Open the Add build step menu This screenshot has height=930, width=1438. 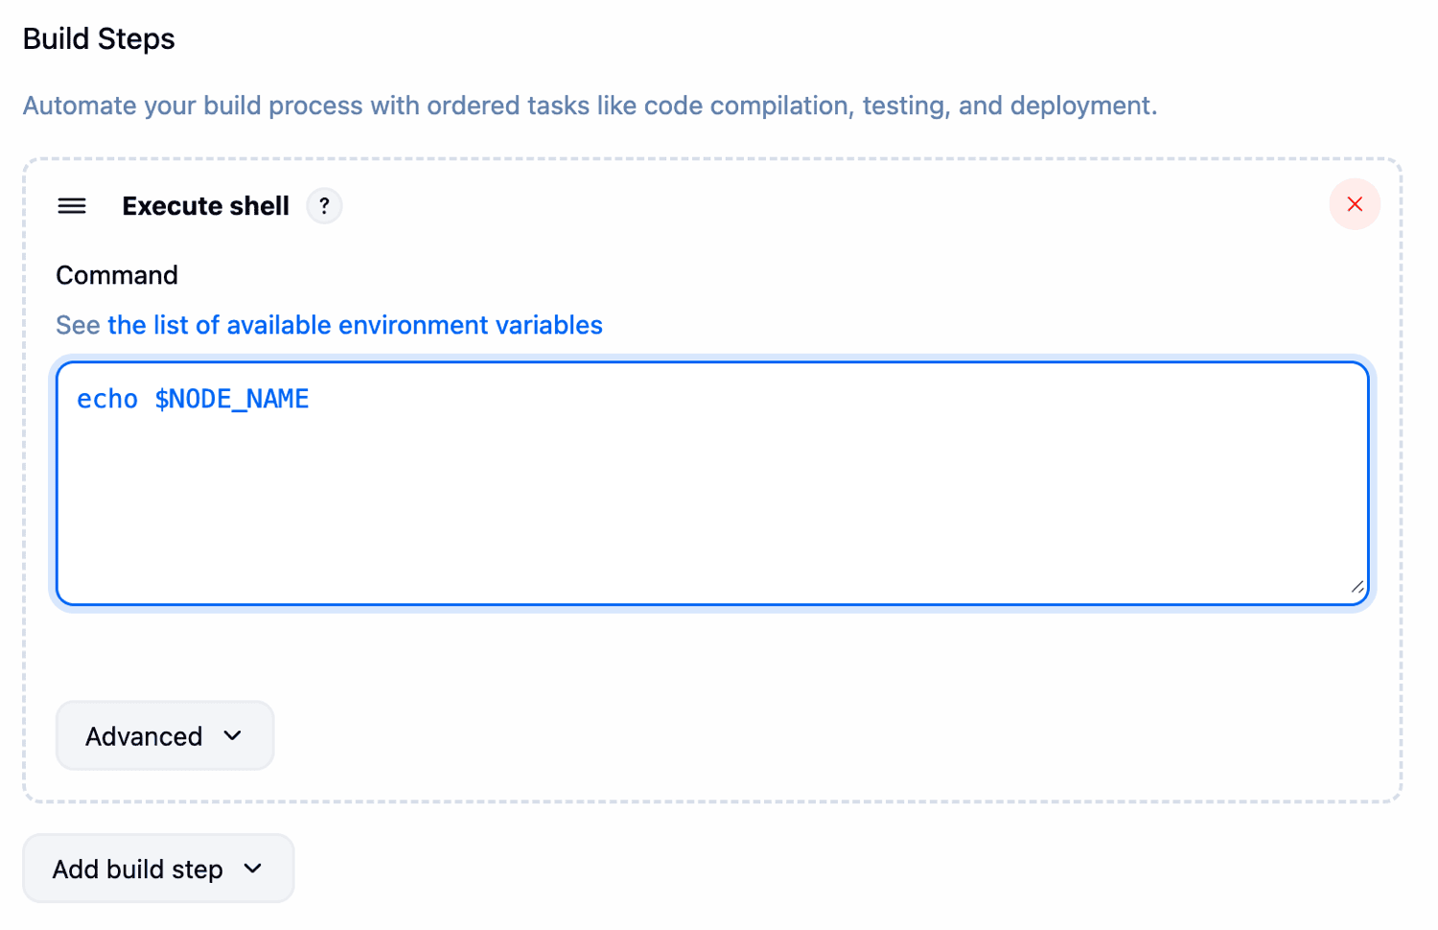[x=158, y=869]
